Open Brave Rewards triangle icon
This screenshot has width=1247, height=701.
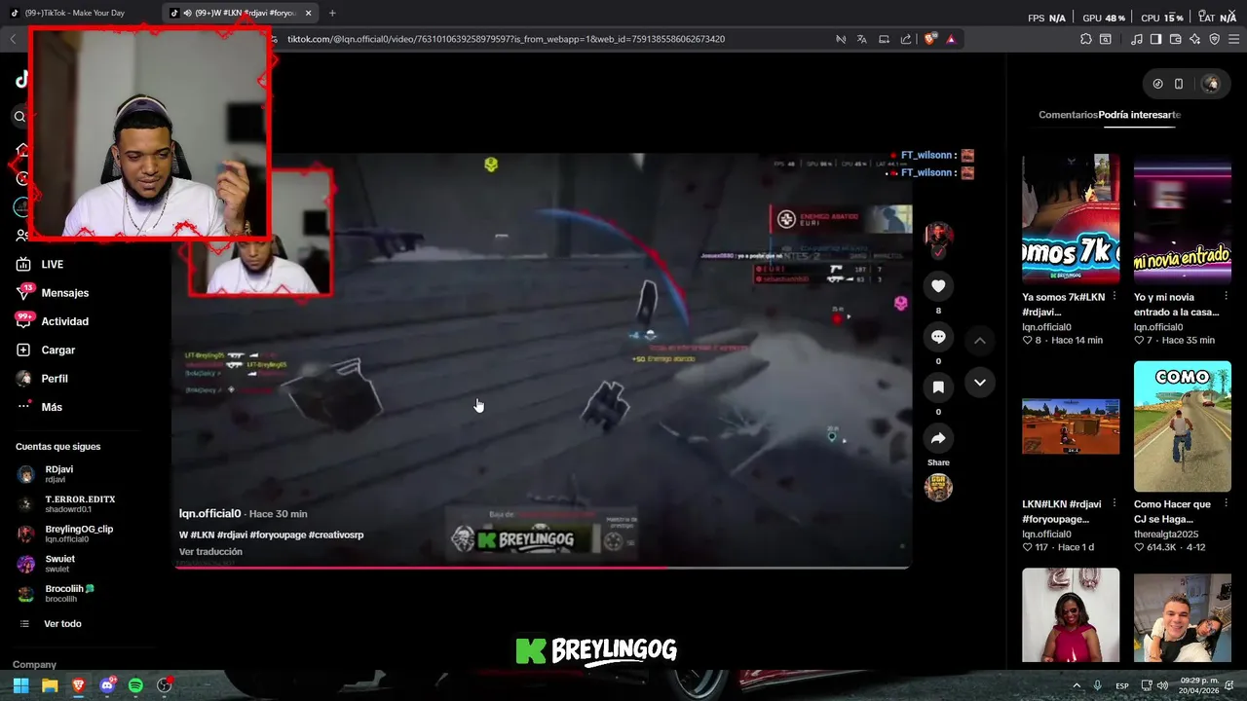[x=951, y=39]
